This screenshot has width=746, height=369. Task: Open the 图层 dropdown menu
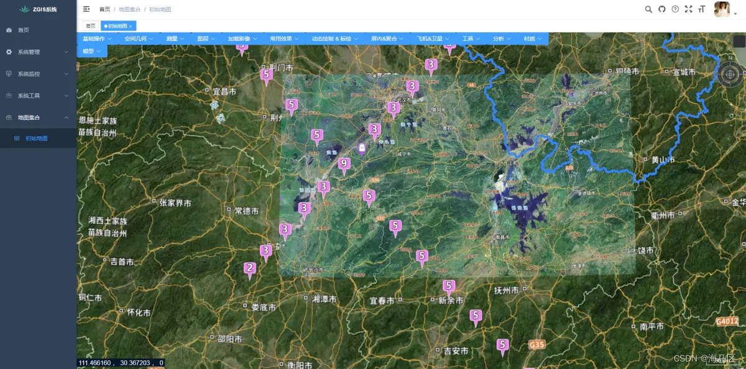point(206,39)
